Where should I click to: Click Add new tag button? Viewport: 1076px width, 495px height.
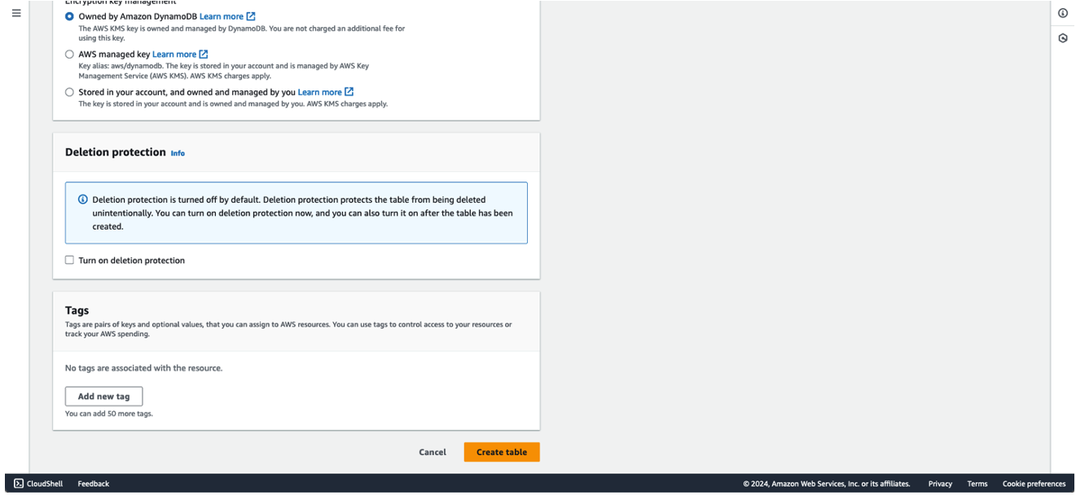tap(103, 396)
